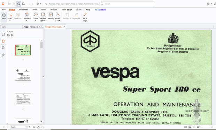216x130 pixels.
Task: Open the Foxit eSign tab
Action: pyautogui.click(x=67, y=10)
